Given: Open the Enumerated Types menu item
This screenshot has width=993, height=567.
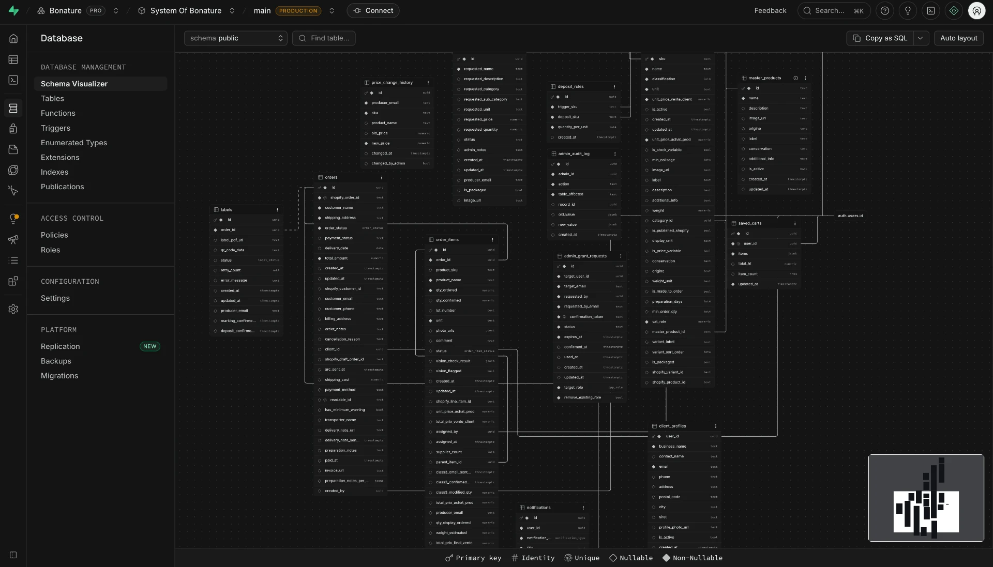Looking at the screenshot, I should [x=74, y=143].
